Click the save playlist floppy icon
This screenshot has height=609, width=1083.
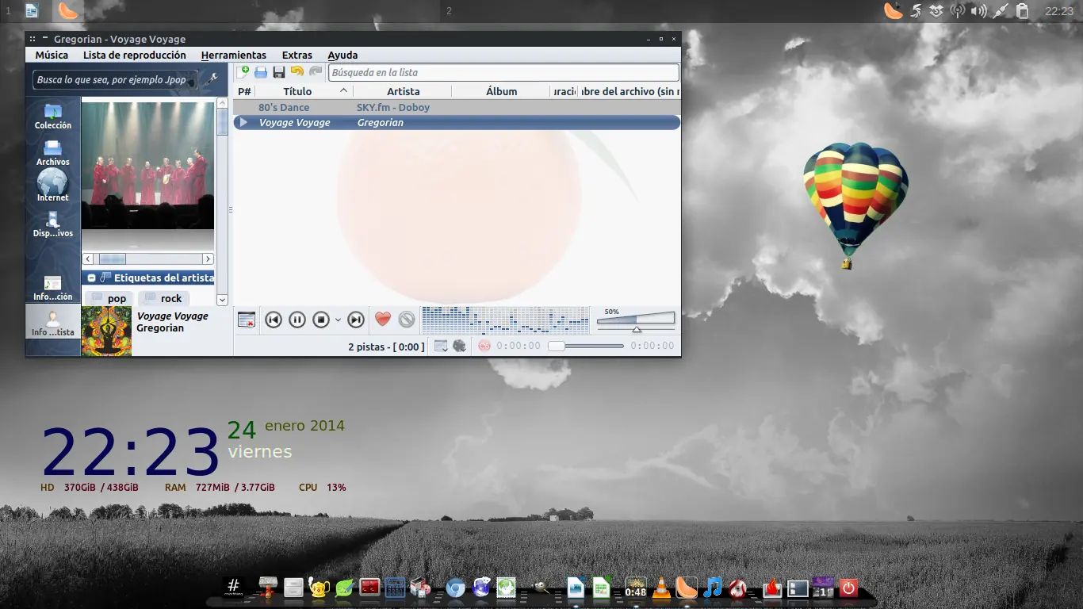coord(279,72)
